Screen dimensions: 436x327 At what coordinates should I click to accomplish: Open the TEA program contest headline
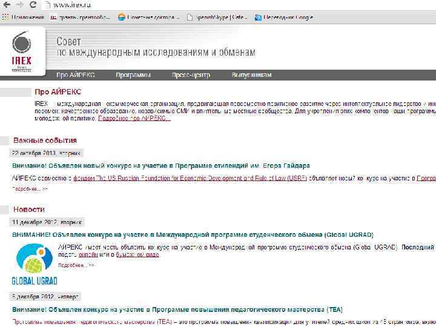tap(177, 309)
